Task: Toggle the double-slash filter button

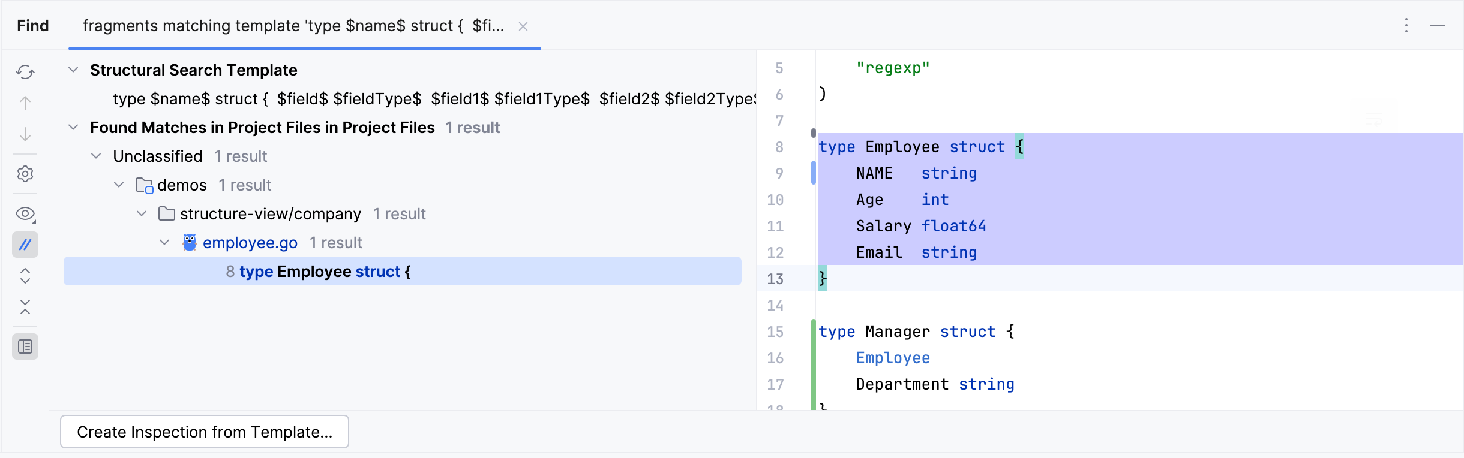Action: click(x=25, y=245)
